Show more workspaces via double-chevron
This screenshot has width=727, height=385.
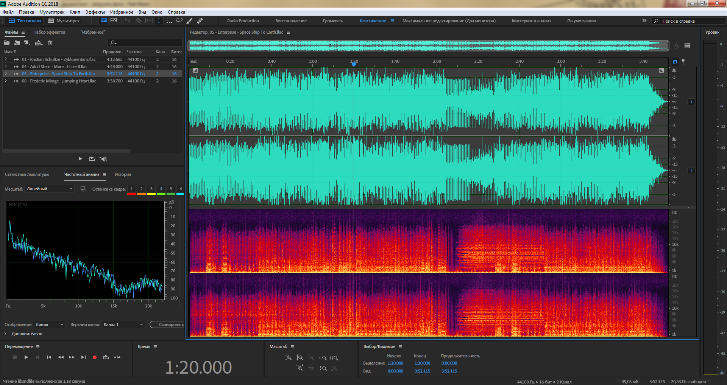(644, 21)
